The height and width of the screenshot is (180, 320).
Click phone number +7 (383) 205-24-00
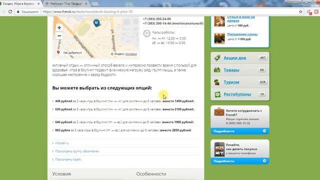point(157,19)
